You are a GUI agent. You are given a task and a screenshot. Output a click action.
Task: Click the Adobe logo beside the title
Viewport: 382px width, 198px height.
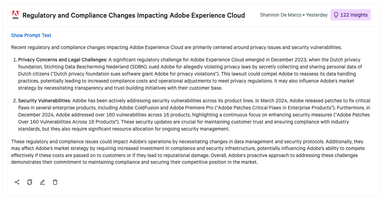click(16, 15)
